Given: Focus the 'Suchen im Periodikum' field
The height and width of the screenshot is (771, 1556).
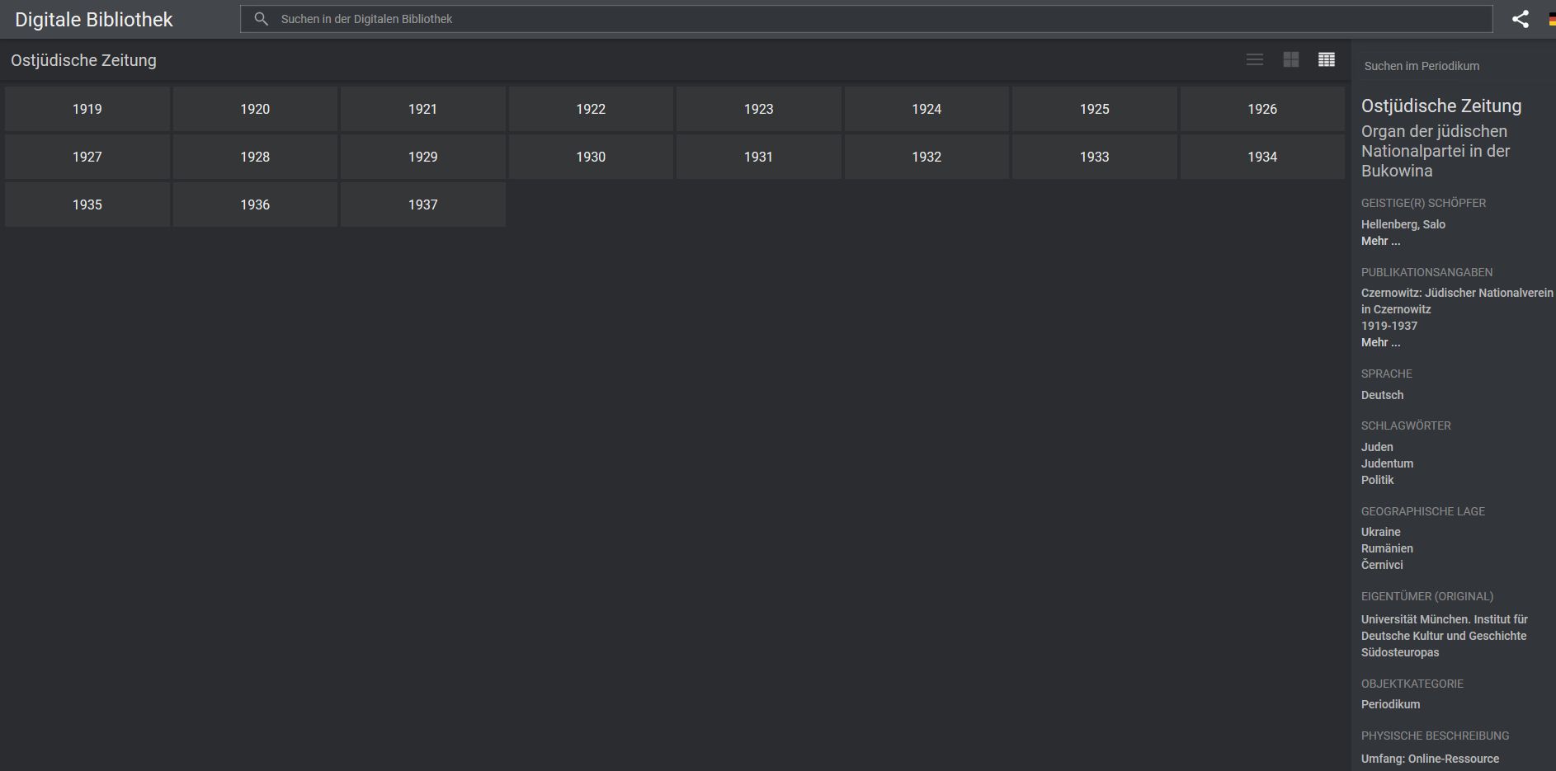Looking at the screenshot, I should (1454, 66).
